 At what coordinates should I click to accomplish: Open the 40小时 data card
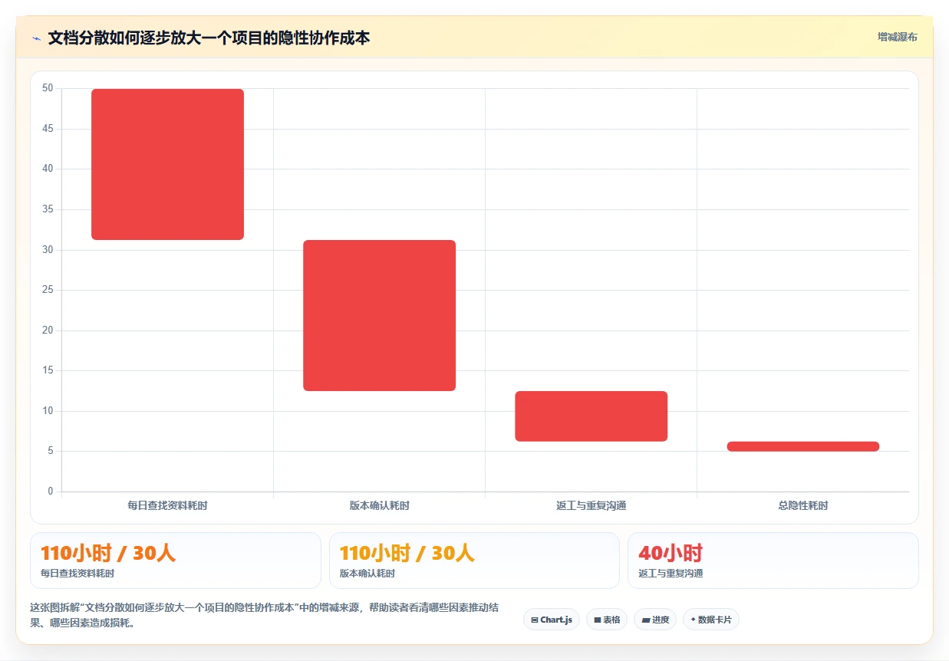point(773,561)
